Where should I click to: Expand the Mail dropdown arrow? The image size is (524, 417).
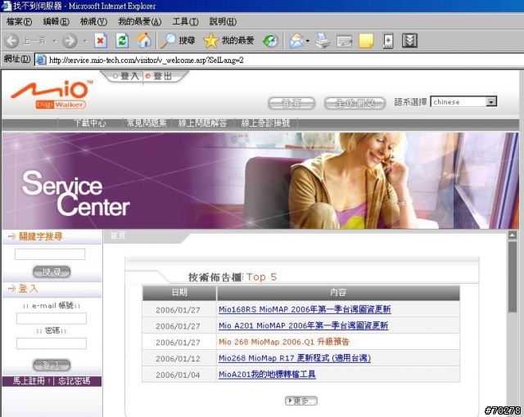[x=308, y=41]
